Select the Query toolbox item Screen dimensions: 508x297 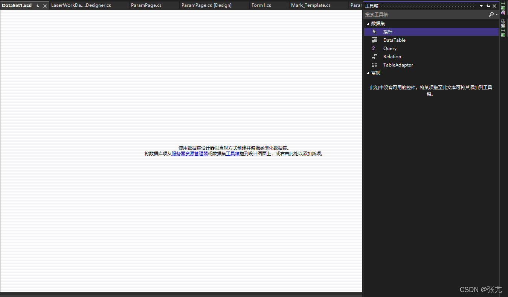(390, 48)
